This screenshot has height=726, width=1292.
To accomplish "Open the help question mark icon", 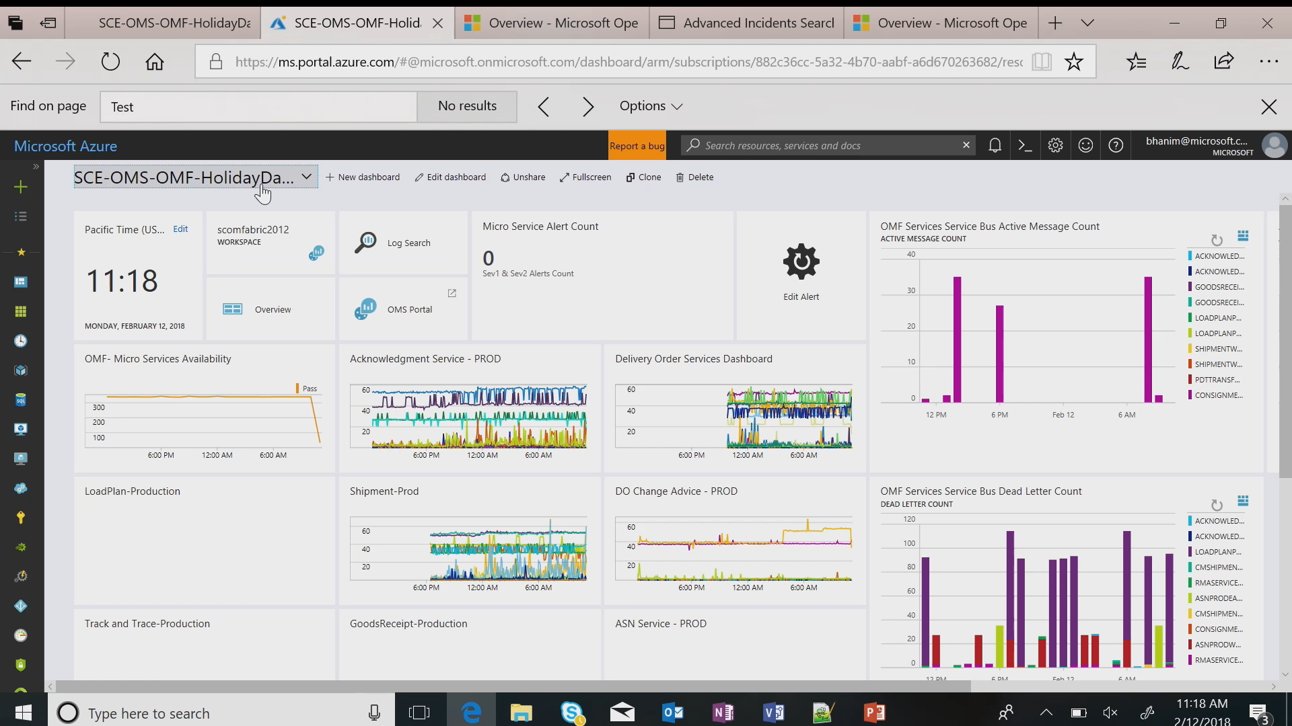I will (x=1116, y=145).
